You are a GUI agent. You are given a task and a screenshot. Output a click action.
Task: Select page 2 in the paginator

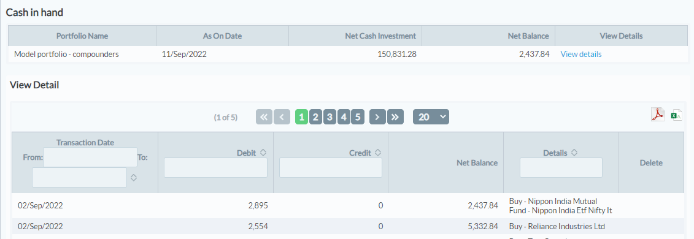click(315, 117)
